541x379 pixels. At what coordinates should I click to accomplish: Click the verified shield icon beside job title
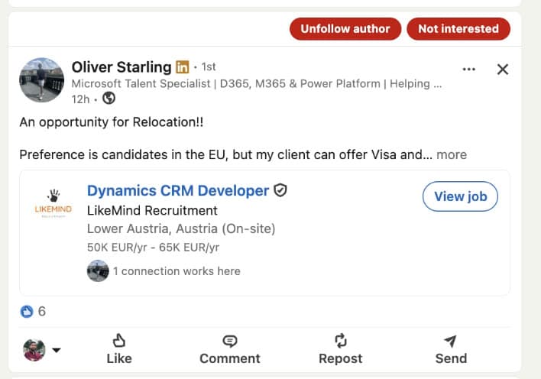coord(280,190)
